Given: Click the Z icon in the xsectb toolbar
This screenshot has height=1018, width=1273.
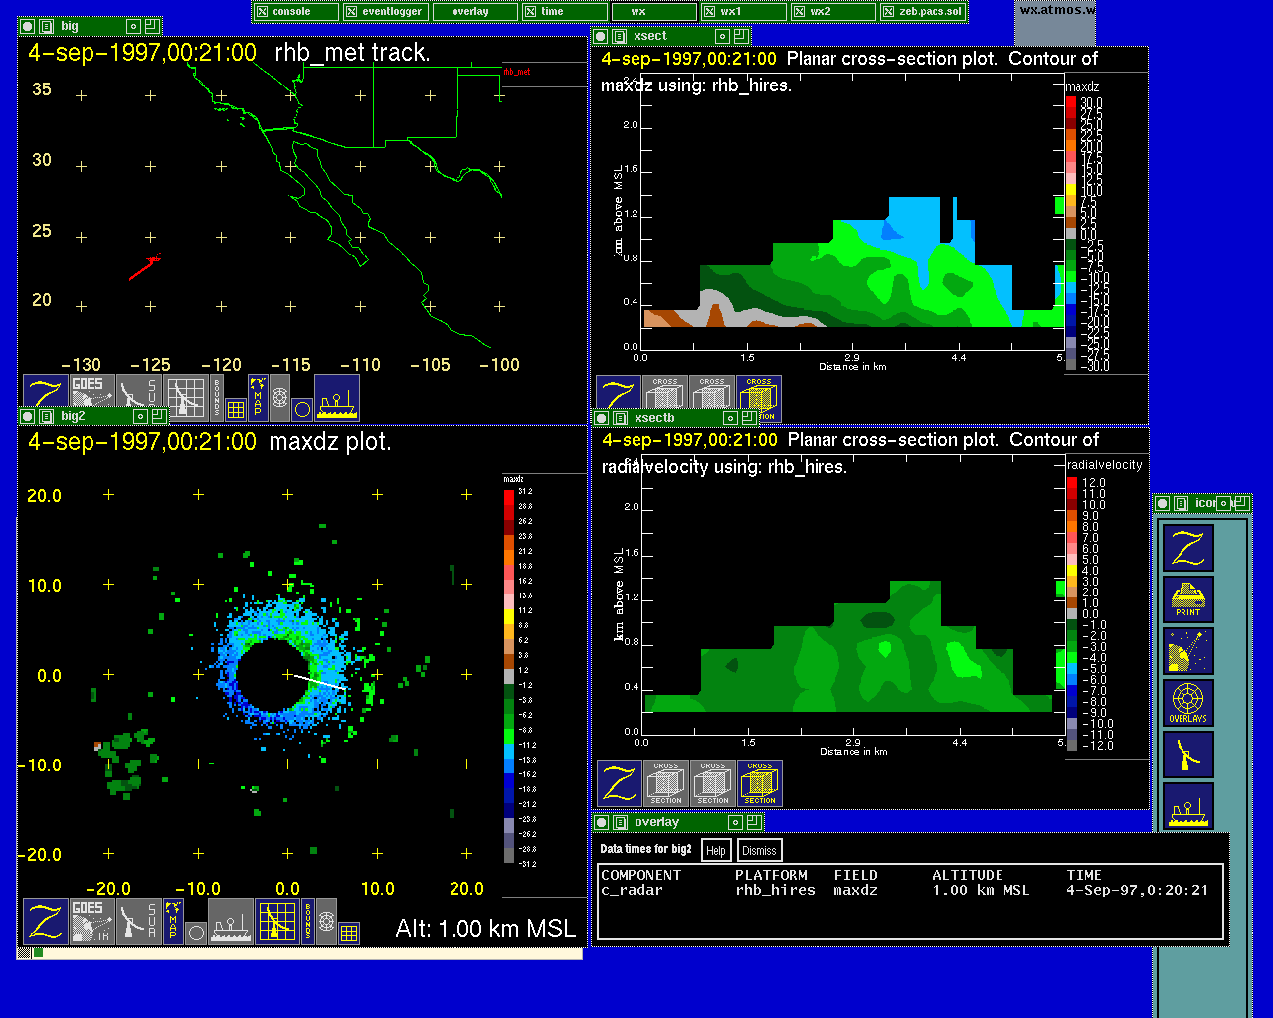Looking at the screenshot, I should 619,782.
